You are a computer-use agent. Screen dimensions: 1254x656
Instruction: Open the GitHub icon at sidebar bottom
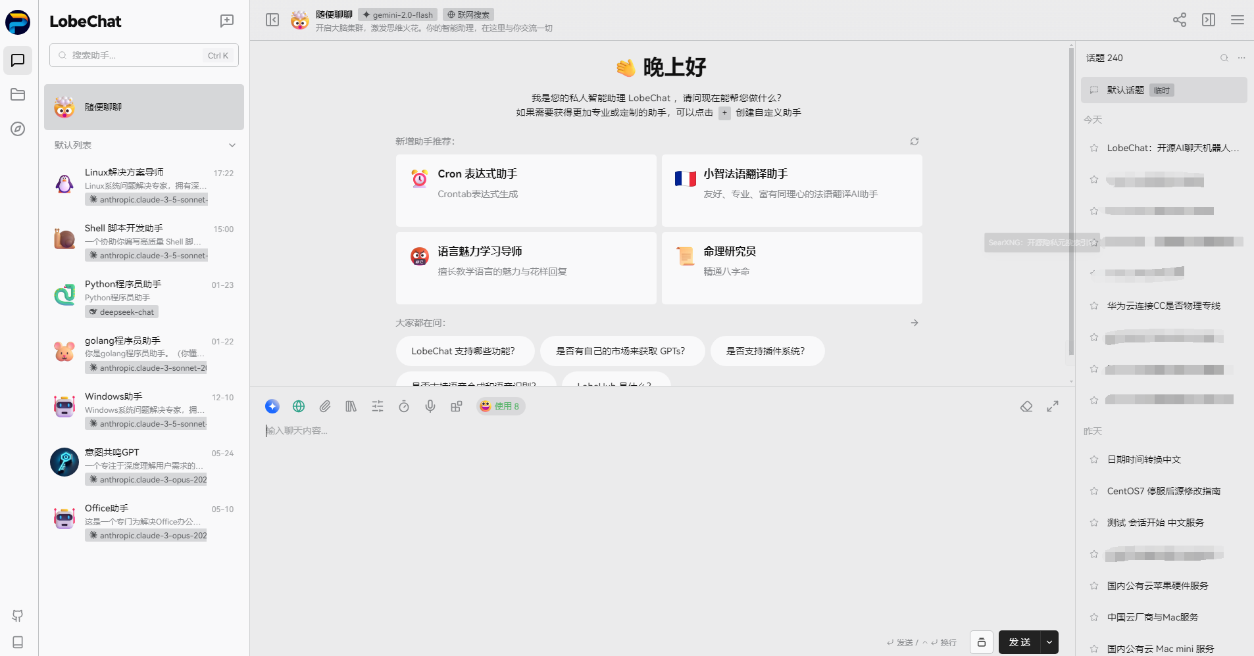point(18,616)
